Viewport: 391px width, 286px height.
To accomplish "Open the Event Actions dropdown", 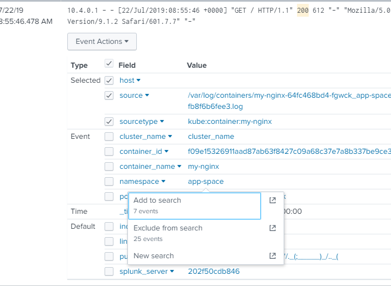I will (102, 42).
